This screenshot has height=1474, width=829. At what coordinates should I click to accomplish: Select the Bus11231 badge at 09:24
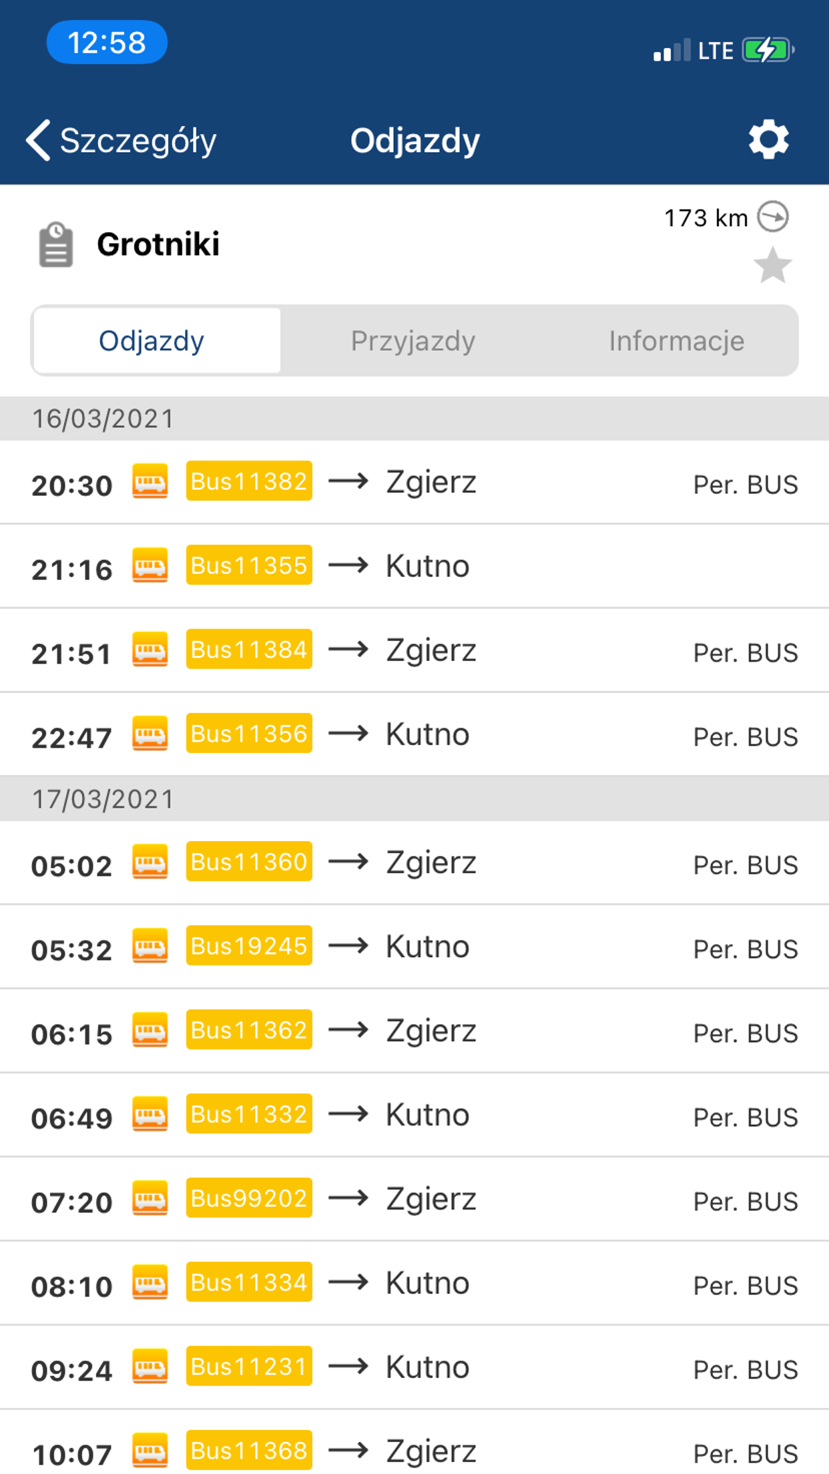tap(249, 1367)
